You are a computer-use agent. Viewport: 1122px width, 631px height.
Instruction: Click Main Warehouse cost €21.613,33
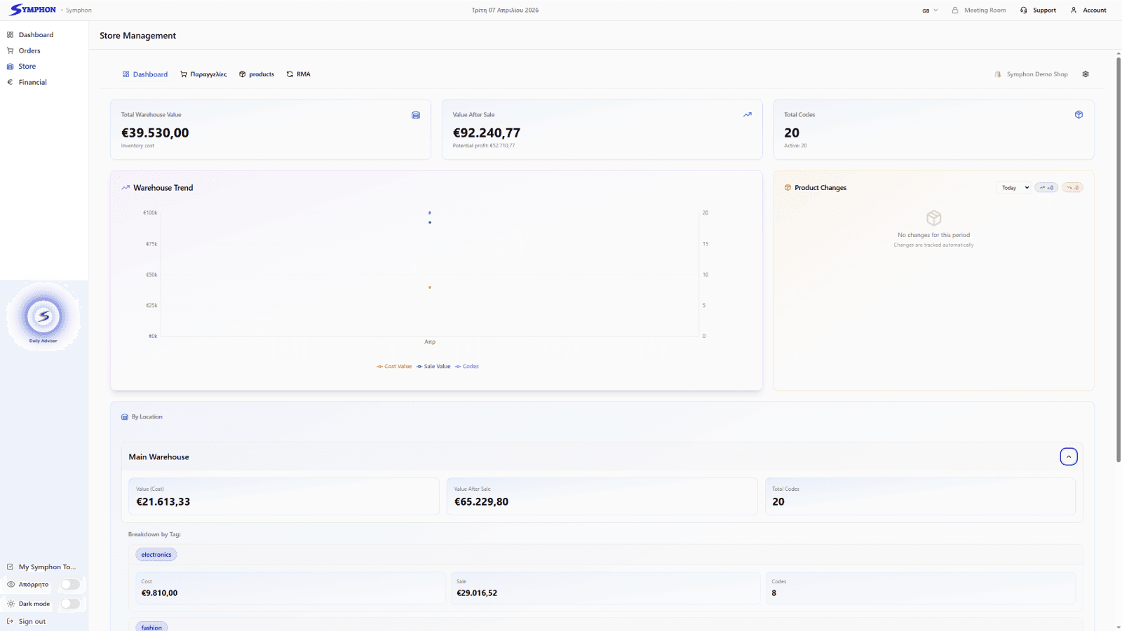[163, 502]
